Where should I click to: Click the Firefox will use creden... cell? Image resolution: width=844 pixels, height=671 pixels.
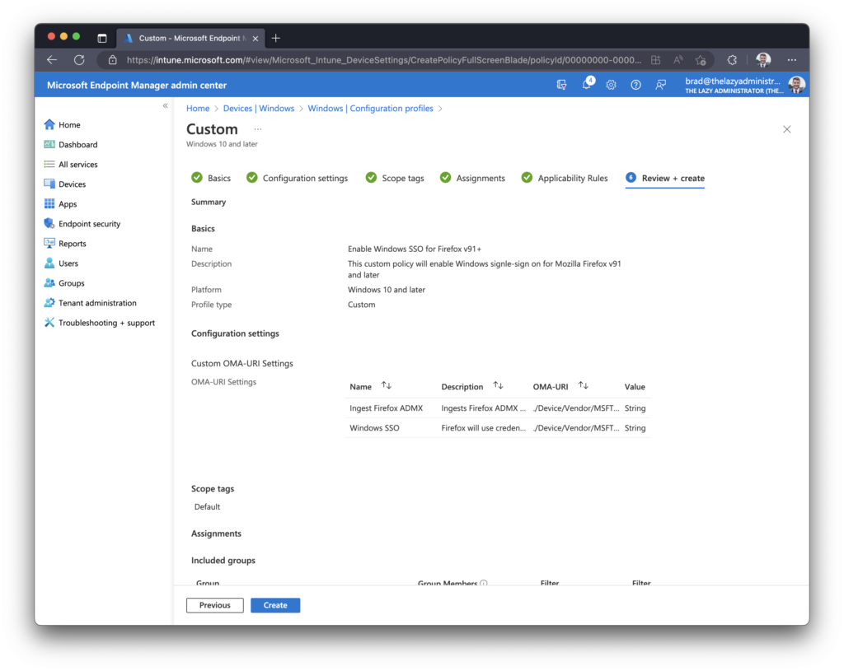(483, 428)
